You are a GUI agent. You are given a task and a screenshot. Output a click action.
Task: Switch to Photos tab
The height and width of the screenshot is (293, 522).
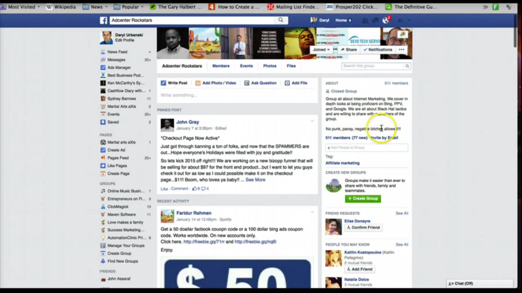coord(270,66)
